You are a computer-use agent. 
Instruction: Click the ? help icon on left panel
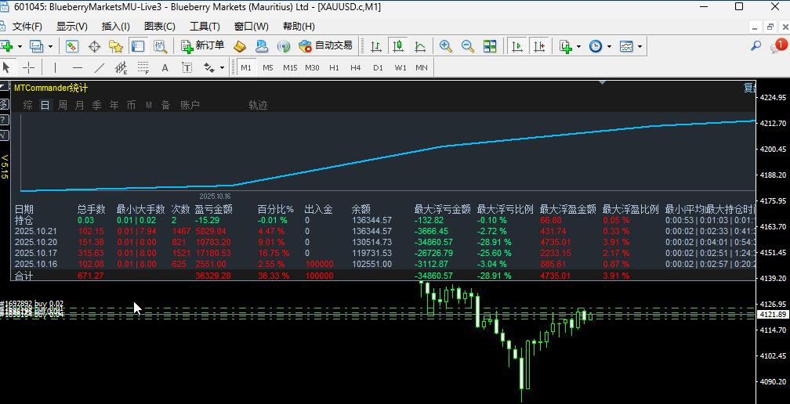(3, 120)
